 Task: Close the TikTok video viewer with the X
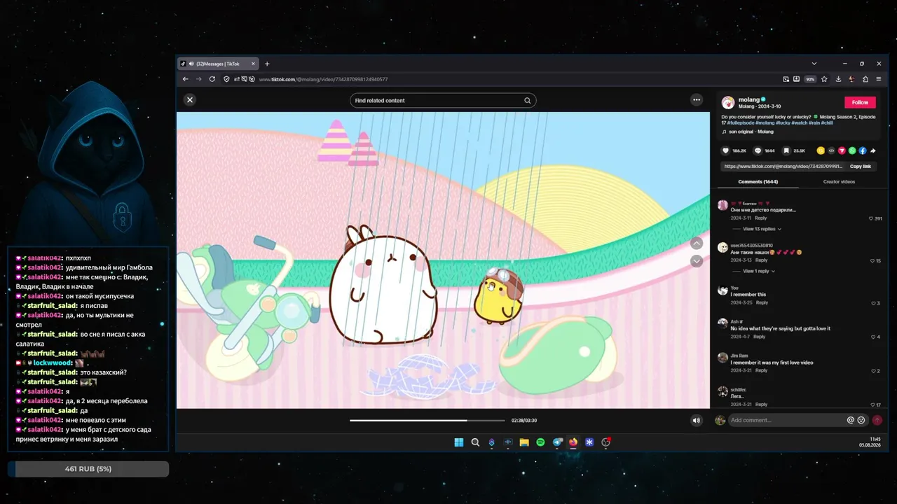point(189,100)
